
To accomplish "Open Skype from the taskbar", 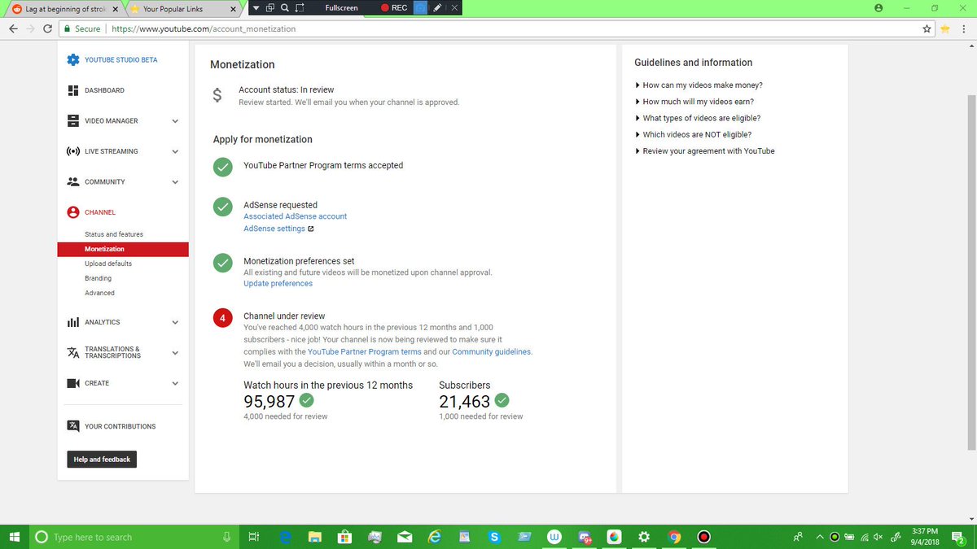I will tap(493, 537).
